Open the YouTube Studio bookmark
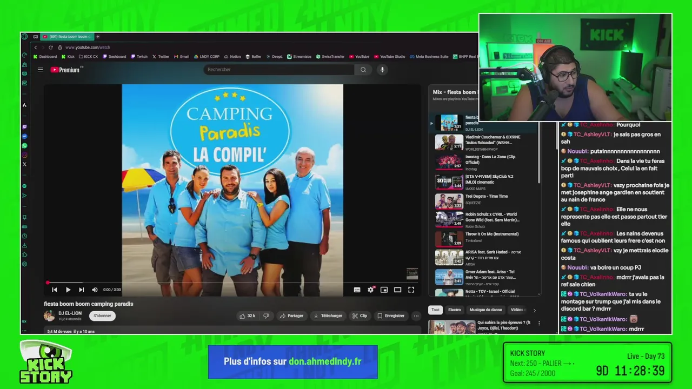 pyautogui.click(x=389, y=57)
